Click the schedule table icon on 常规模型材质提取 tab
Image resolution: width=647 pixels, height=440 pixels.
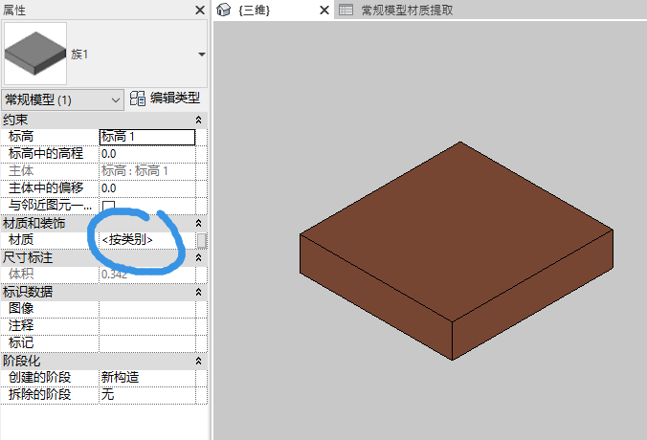pyautogui.click(x=346, y=10)
